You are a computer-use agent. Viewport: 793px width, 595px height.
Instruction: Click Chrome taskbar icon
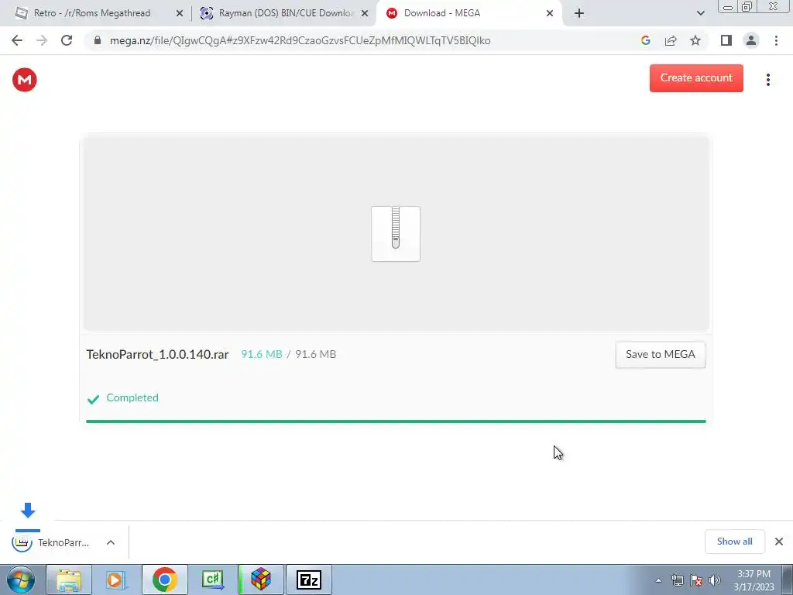click(164, 580)
